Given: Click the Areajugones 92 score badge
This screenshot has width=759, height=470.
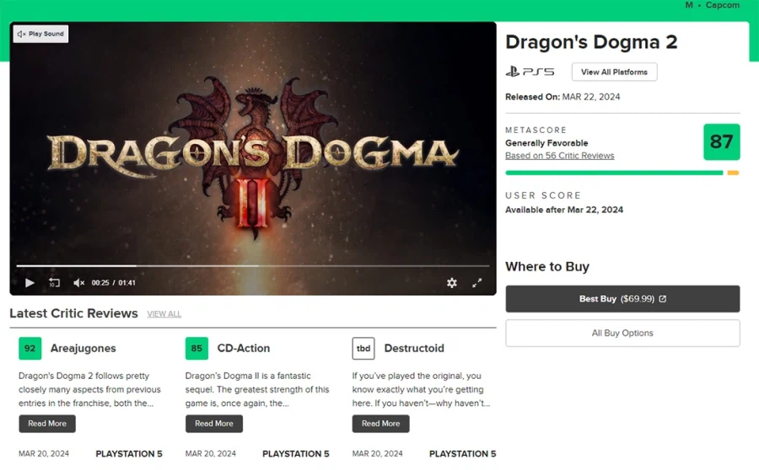Looking at the screenshot, I should click(x=30, y=348).
